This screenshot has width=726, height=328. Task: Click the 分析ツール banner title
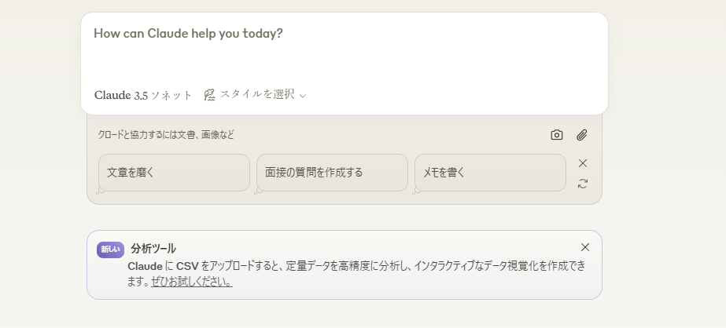153,249
